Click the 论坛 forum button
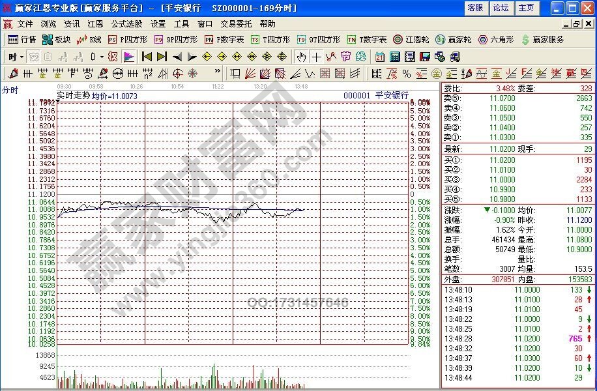This screenshot has height=391, width=597. point(501,8)
